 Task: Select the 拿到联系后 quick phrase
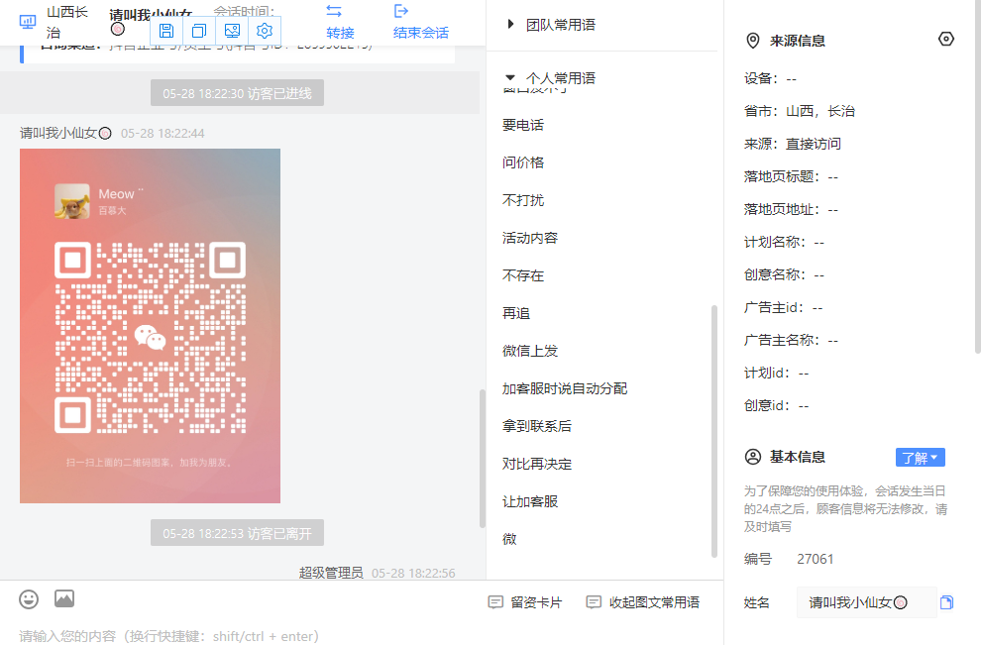(537, 426)
